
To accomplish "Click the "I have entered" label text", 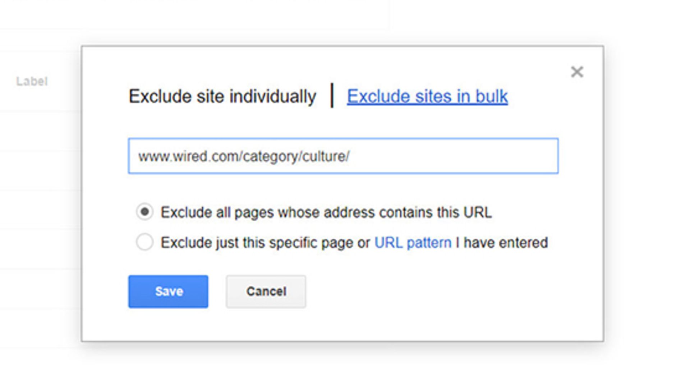I will 502,243.
